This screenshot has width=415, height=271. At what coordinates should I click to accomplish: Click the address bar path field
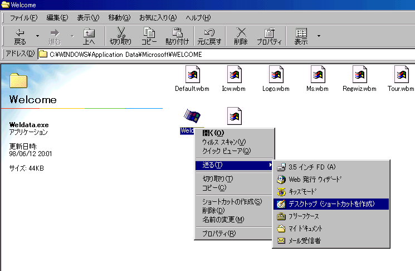coord(227,55)
